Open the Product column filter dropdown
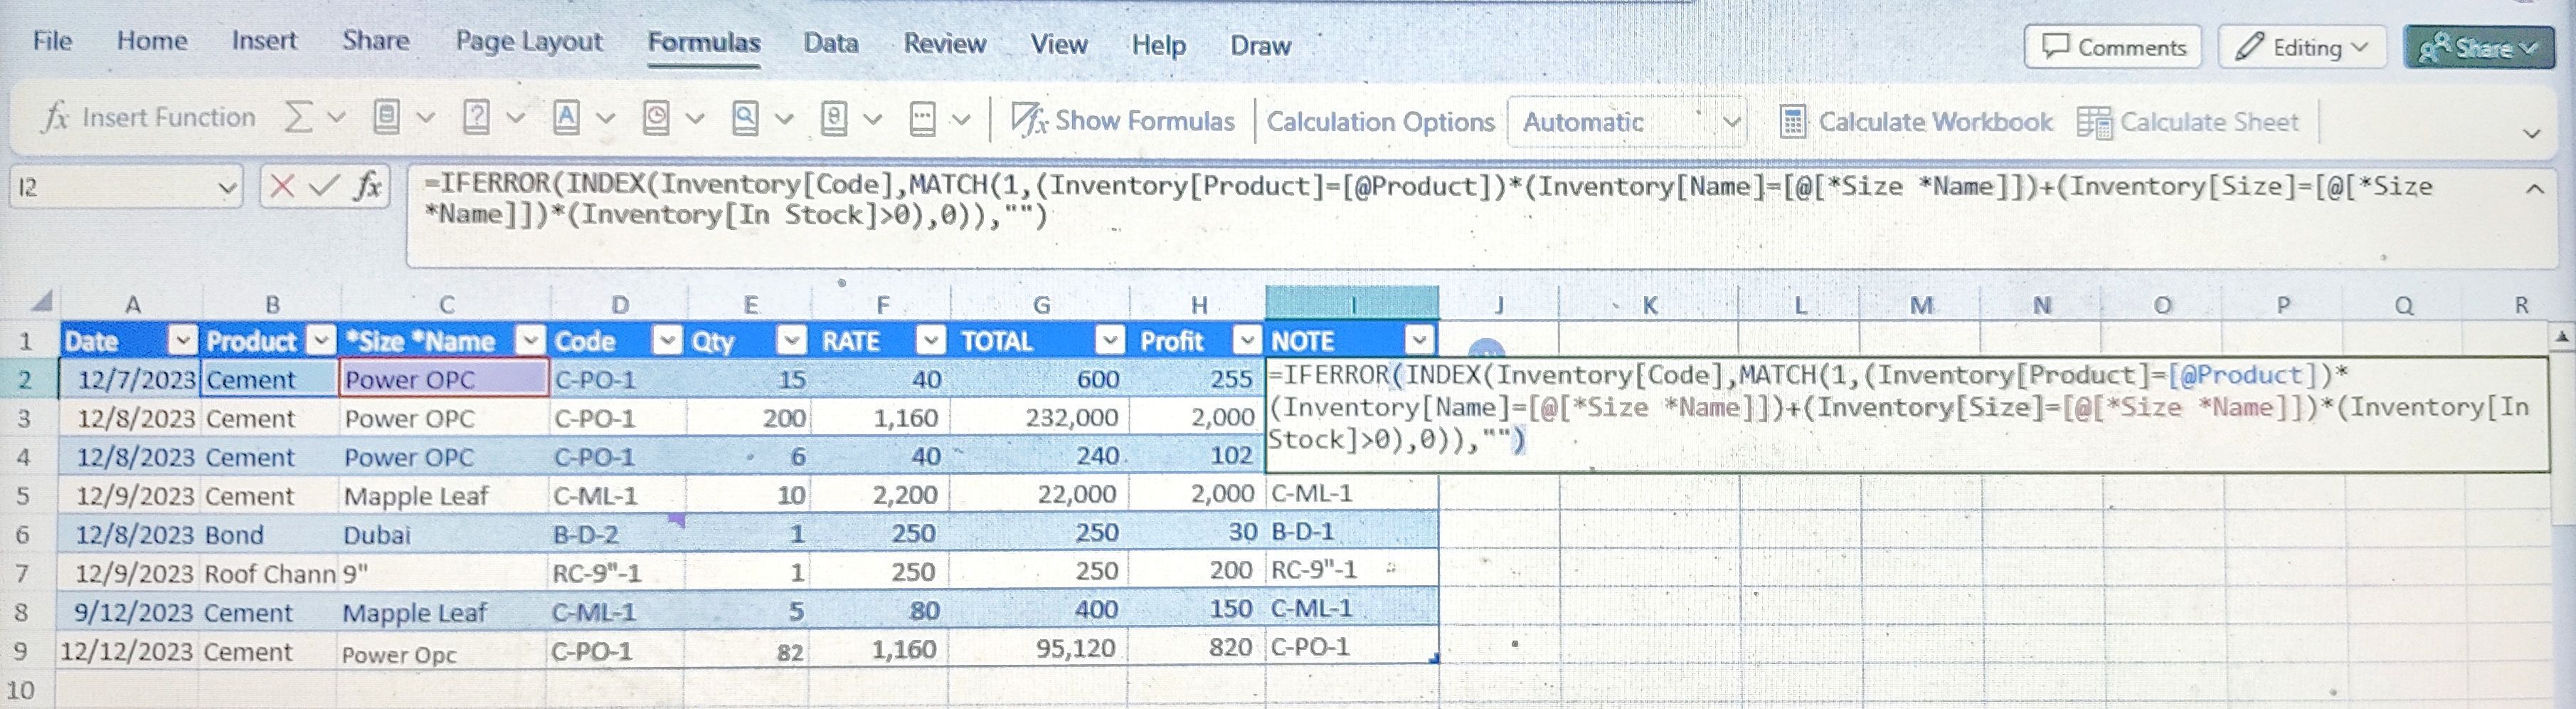The height and width of the screenshot is (709, 2576). pyautogui.click(x=321, y=341)
